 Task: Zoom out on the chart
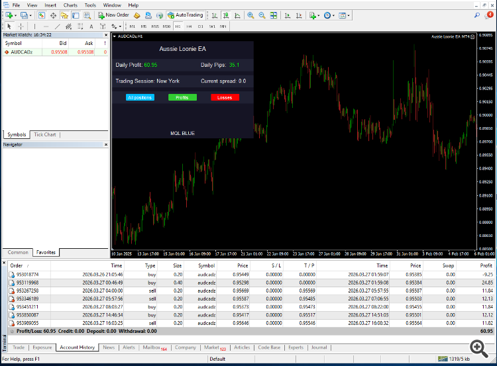coord(262,15)
